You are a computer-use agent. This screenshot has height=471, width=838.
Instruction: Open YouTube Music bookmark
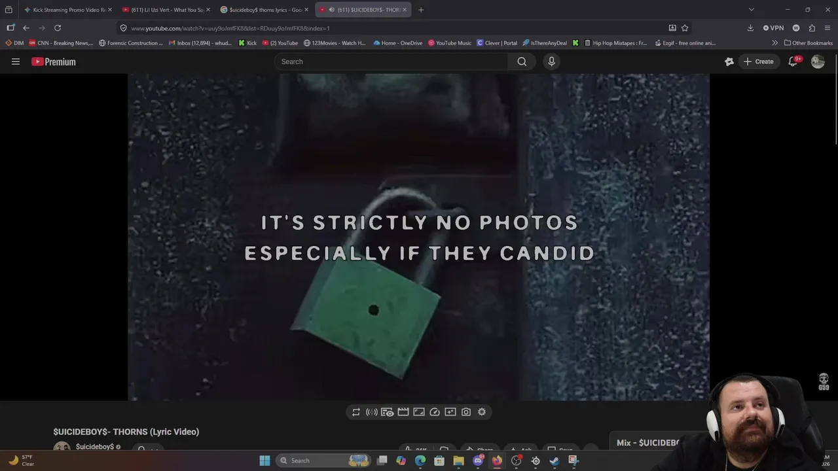click(x=450, y=43)
